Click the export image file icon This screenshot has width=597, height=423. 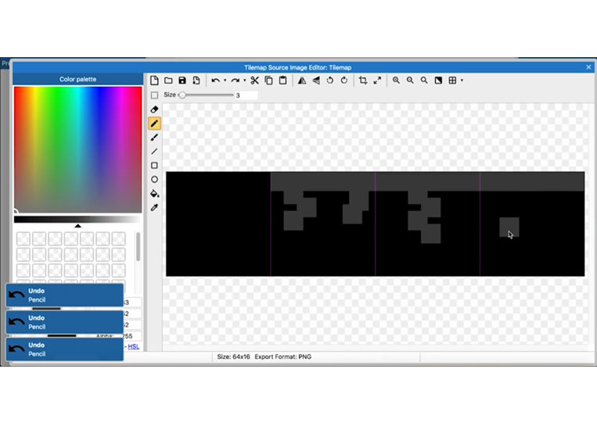(196, 81)
